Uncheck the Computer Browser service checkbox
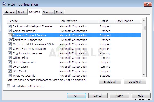The image size is (154, 102). pyautogui.click(x=10, y=31)
